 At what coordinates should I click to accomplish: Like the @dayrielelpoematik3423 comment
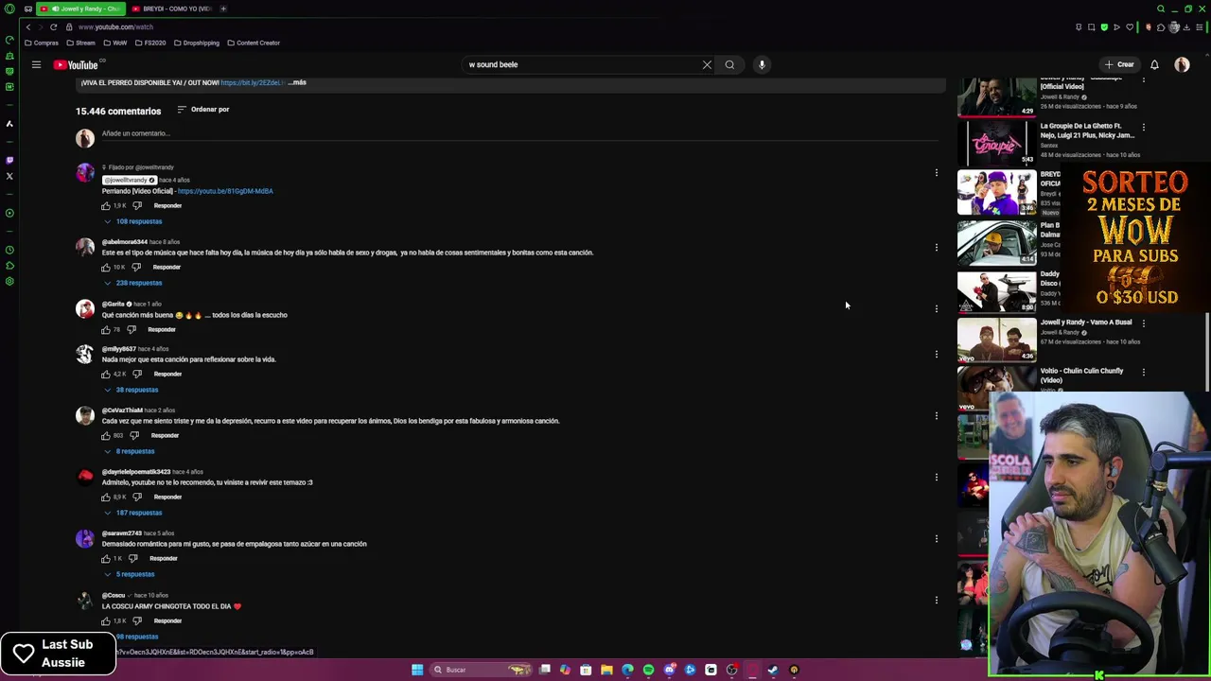click(106, 497)
